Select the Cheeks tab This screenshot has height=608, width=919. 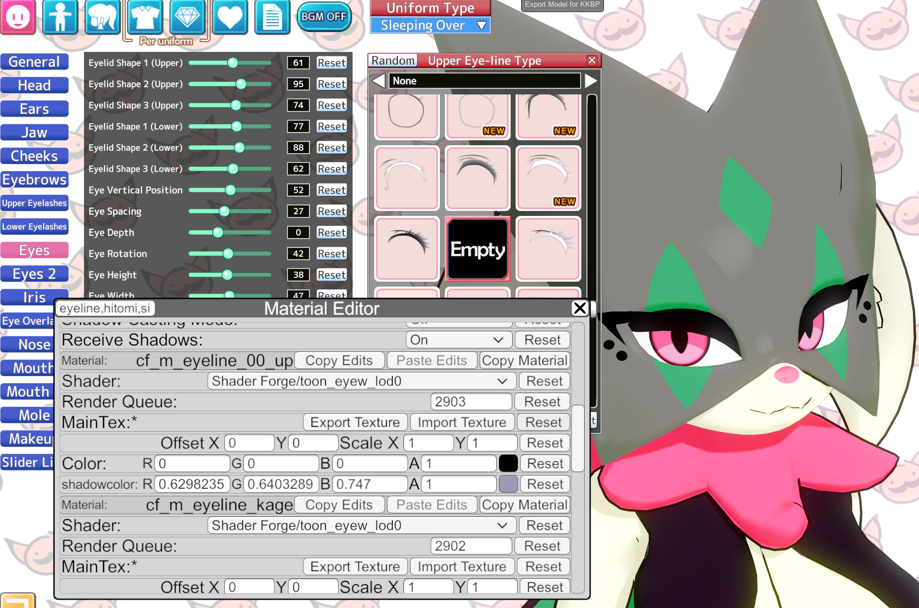[34, 156]
